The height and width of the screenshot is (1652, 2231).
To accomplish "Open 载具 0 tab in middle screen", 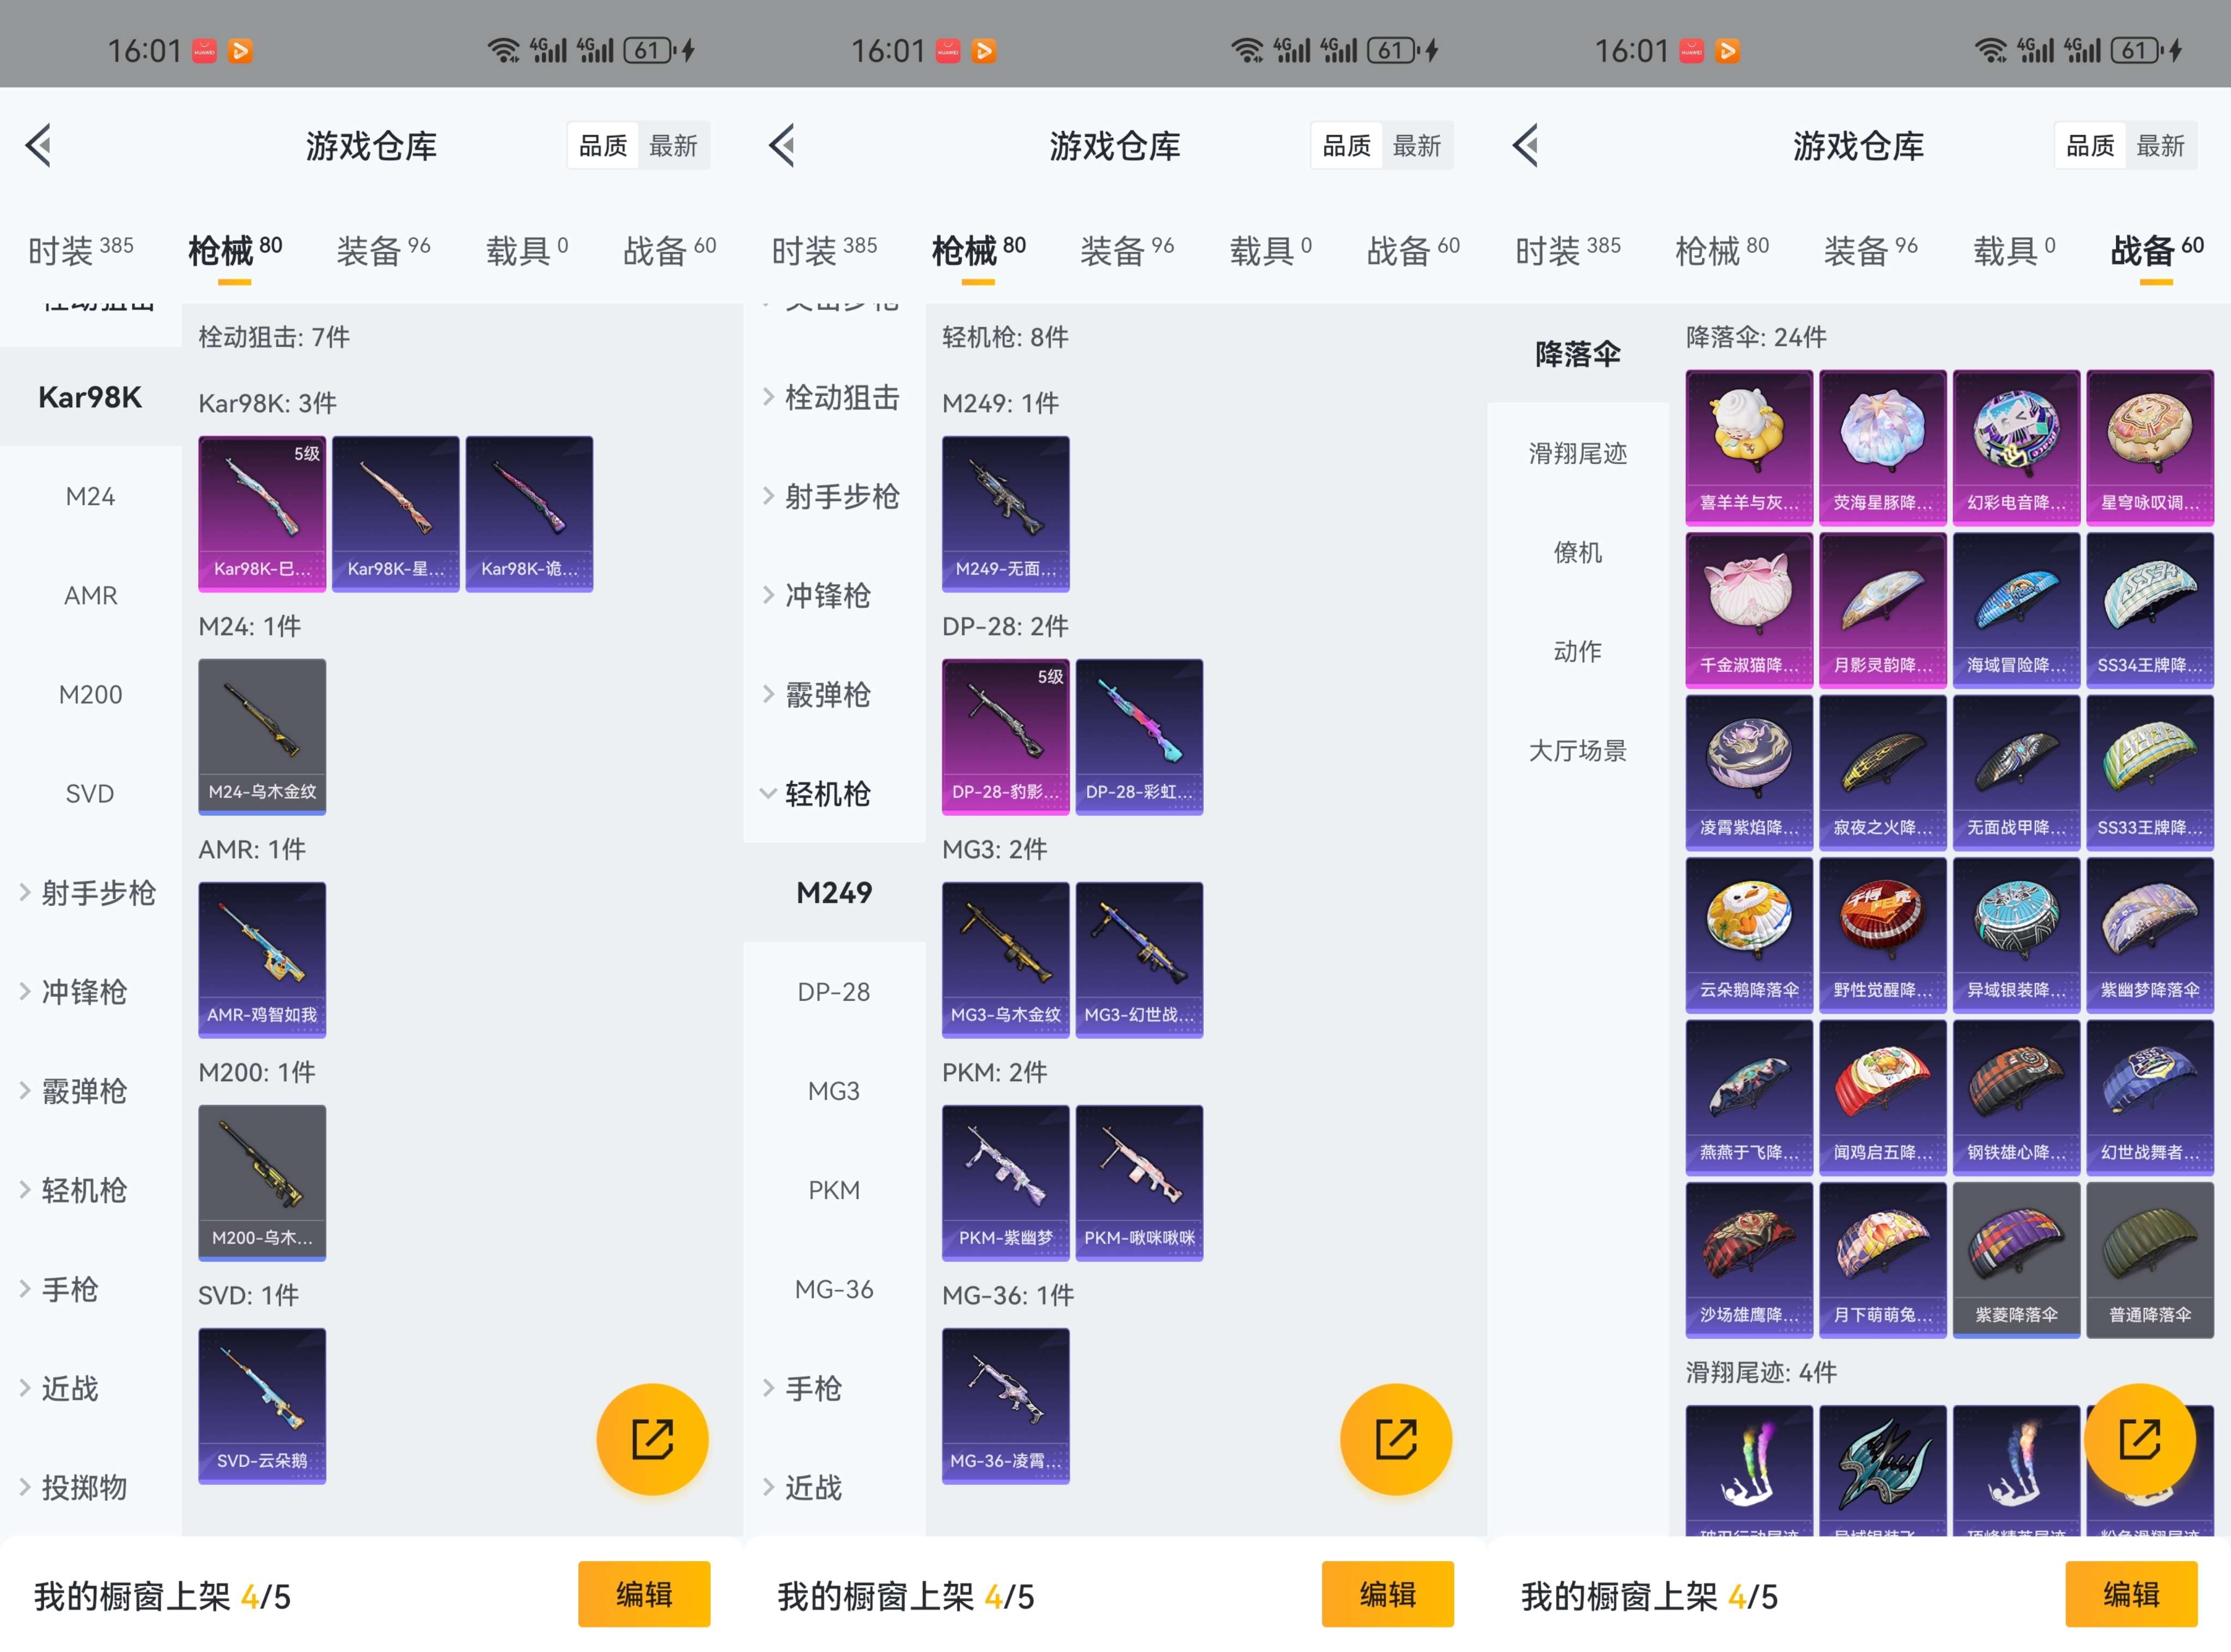I will (x=1271, y=250).
